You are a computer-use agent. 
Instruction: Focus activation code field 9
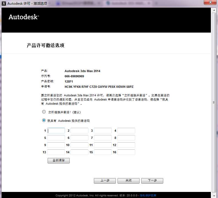[x=56, y=145]
